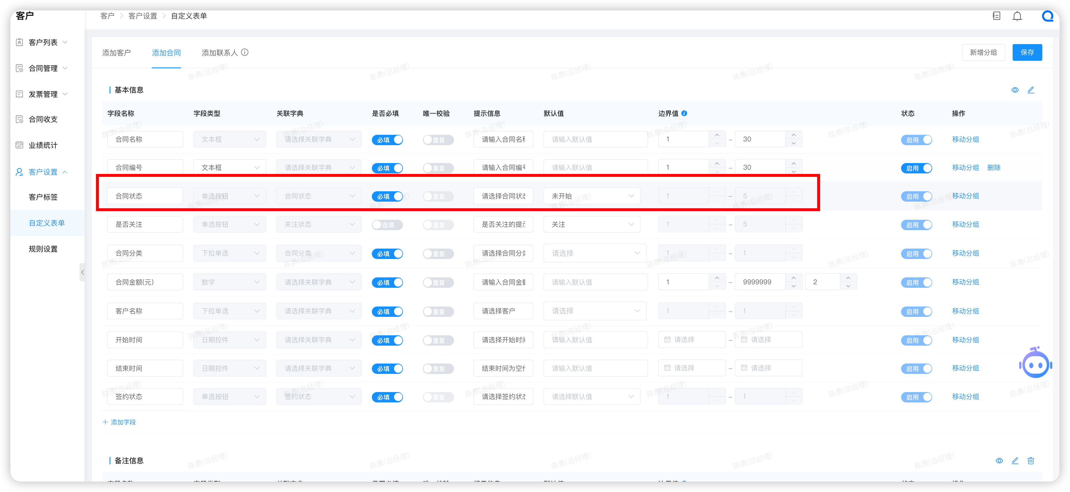Click the 合同管理 sidebar icon
Viewport: 1070px width, 492px height.
pos(20,68)
